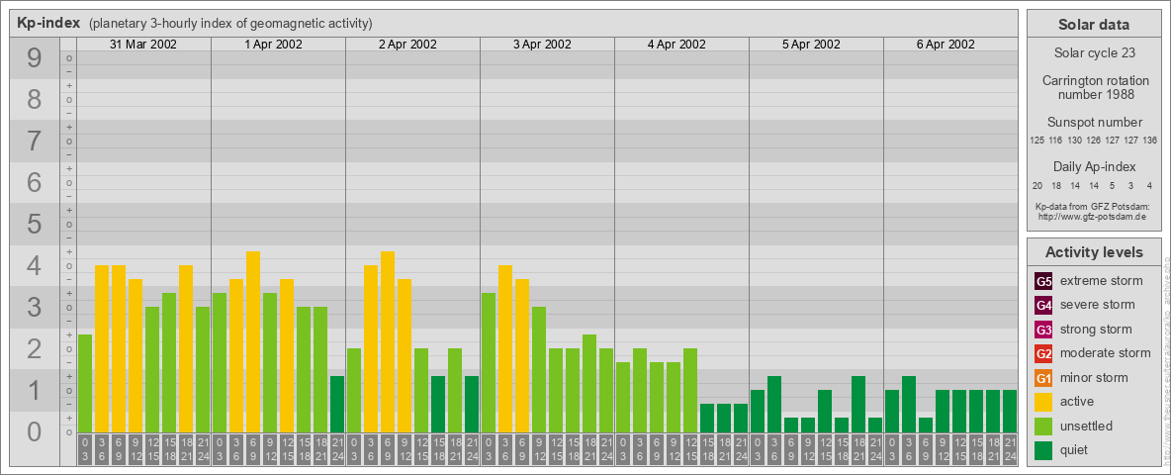1171x475 pixels.
Task: Click the 'Sunspot number' label
Action: click(1094, 123)
